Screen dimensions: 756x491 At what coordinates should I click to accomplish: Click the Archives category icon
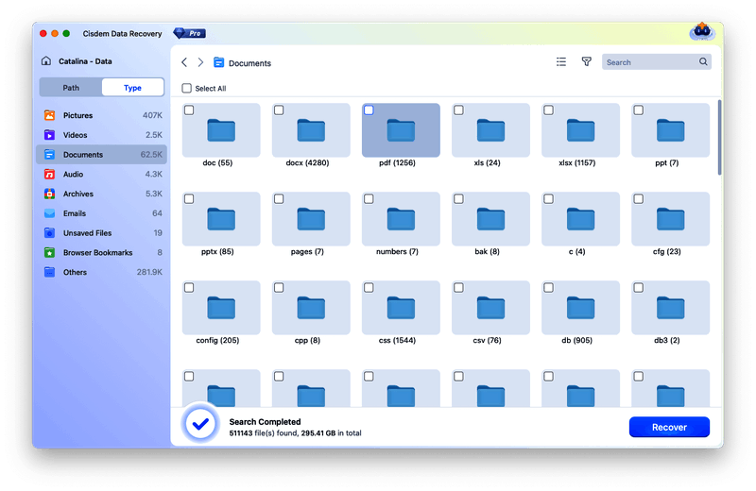tap(49, 194)
